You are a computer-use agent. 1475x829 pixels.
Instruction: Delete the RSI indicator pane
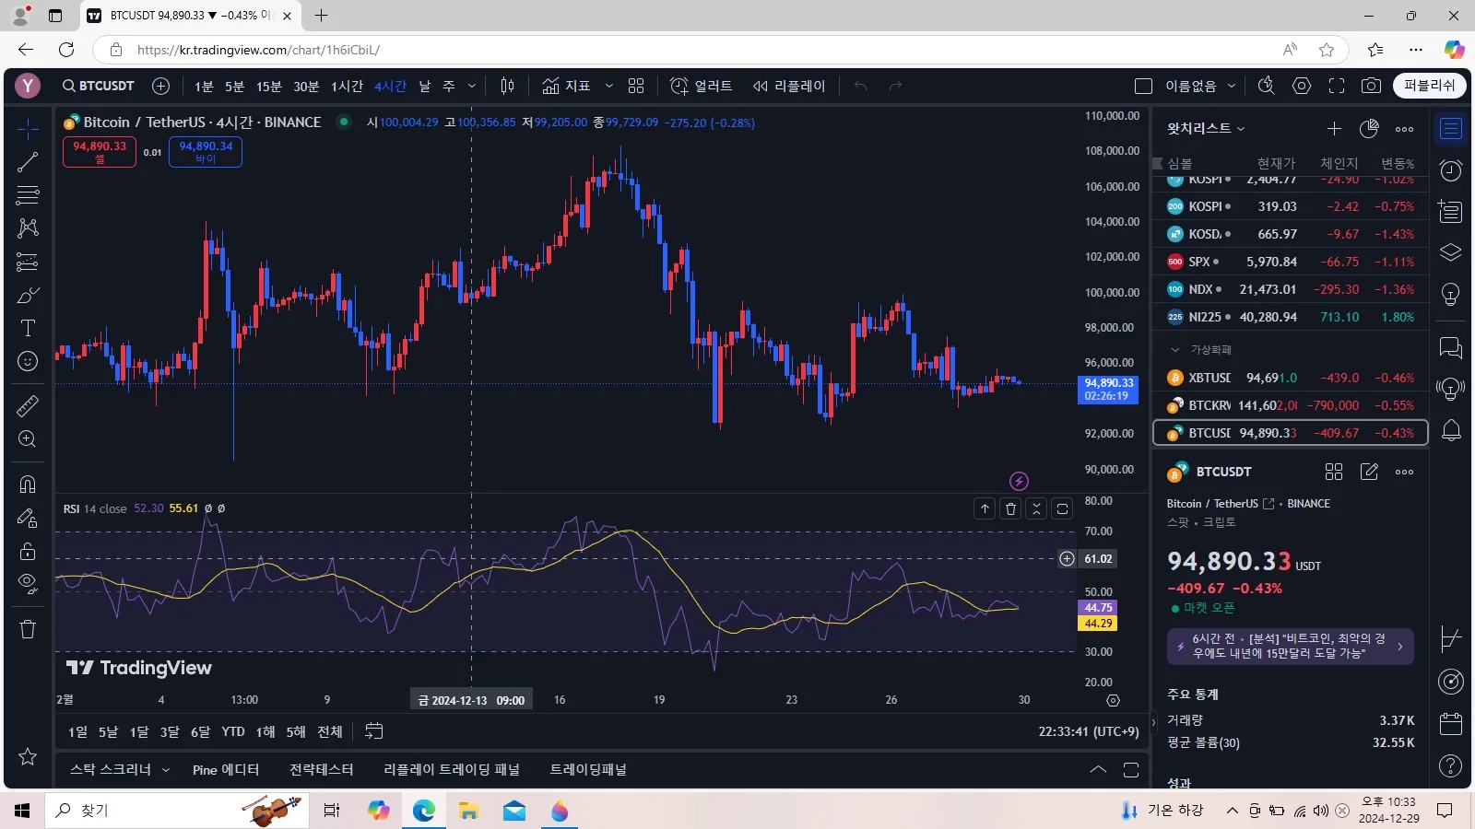click(1011, 508)
